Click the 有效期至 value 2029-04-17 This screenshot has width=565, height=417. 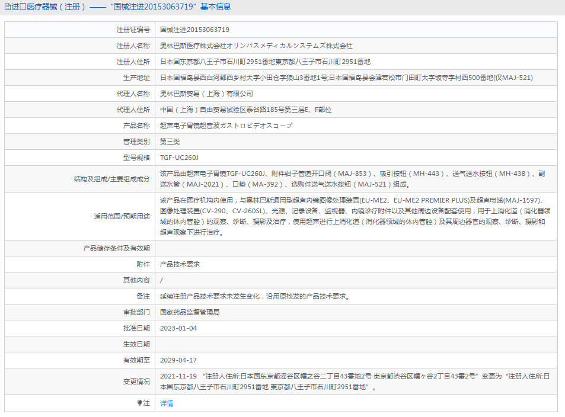click(179, 360)
